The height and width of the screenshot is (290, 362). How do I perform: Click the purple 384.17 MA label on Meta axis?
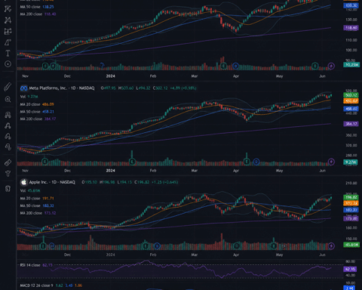[351, 124]
